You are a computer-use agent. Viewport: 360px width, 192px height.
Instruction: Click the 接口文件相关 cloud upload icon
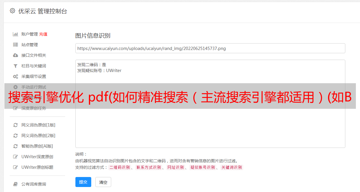[16, 55]
